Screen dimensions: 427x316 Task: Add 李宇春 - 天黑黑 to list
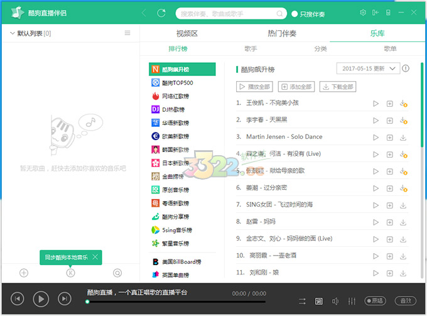pyautogui.click(x=390, y=121)
